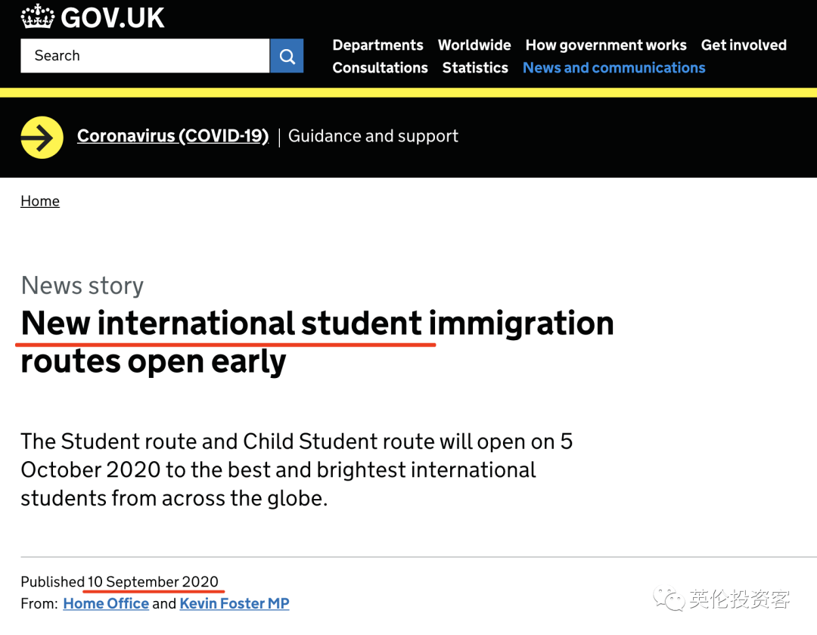Open the Home Office page

105,603
